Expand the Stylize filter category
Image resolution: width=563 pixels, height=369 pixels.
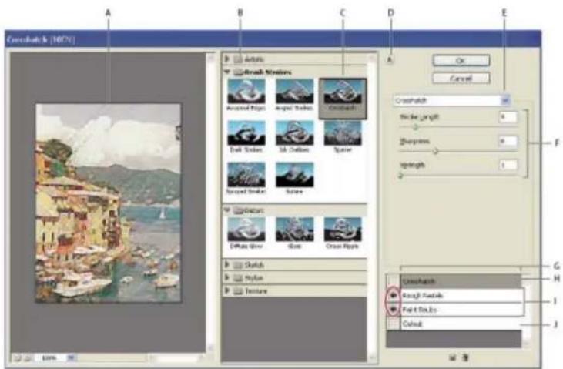pos(227,277)
